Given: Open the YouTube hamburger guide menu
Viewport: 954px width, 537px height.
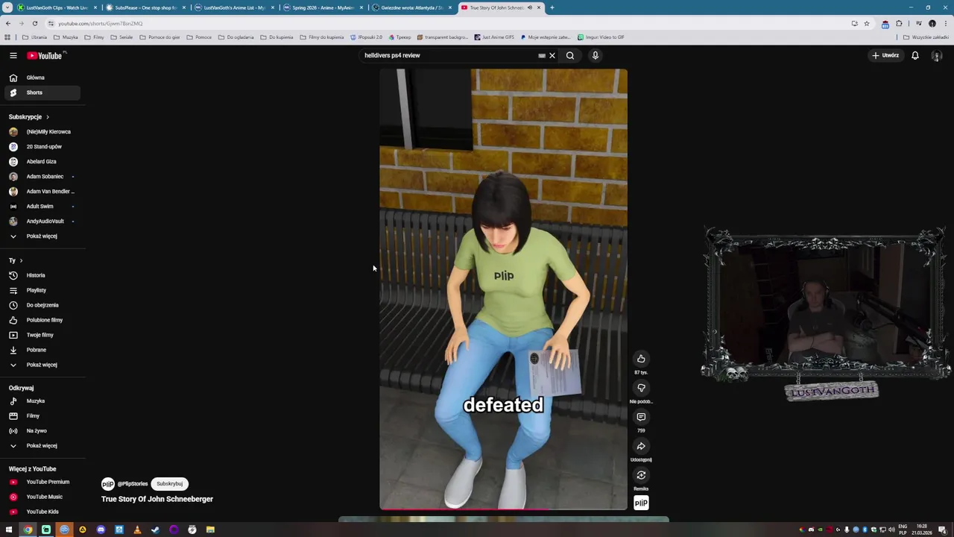Looking at the screenshot, I should tap(13, 55).
